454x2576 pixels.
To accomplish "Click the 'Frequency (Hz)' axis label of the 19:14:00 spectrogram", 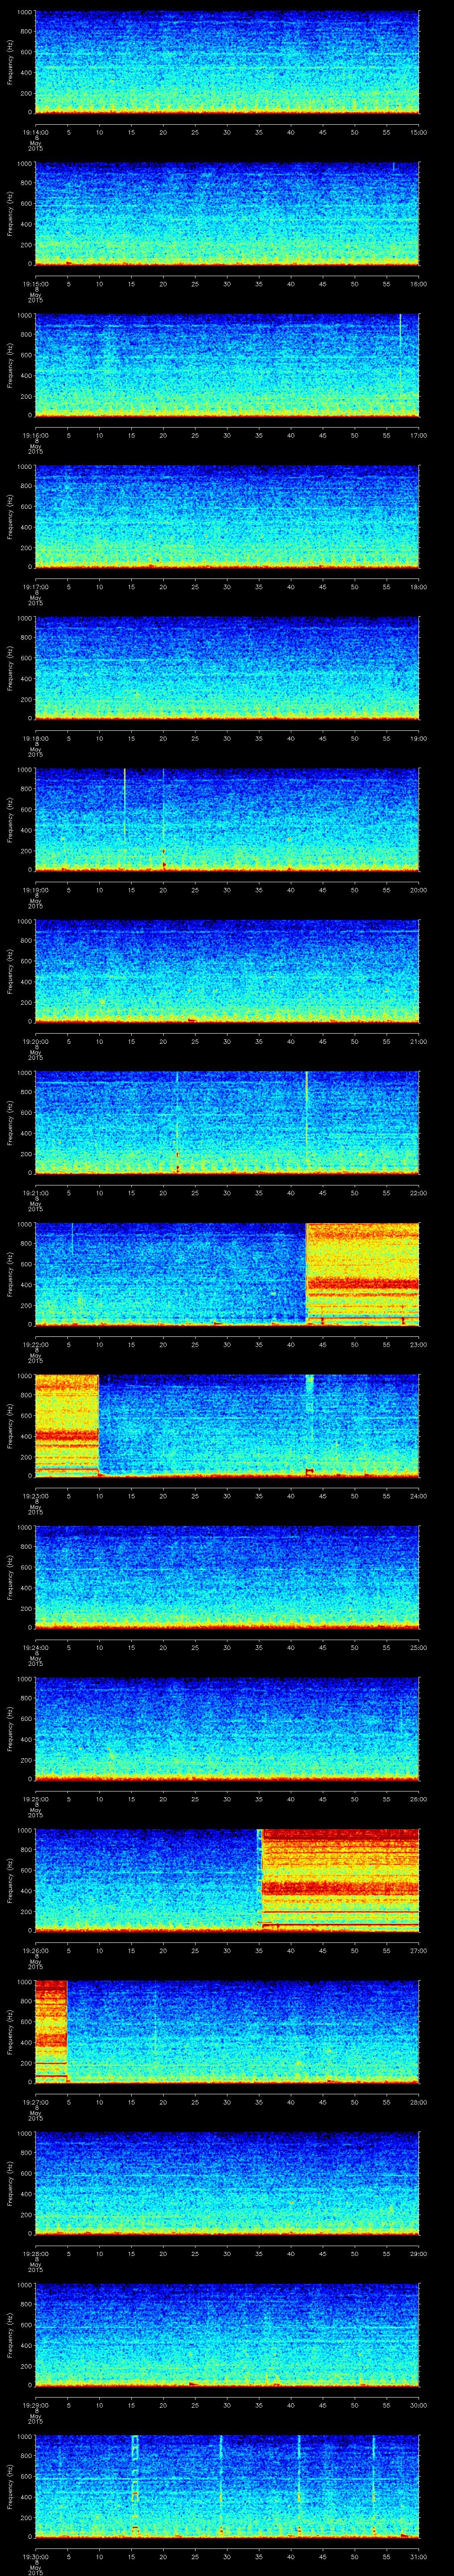I will pyautogui.click(x=10, y=62).
